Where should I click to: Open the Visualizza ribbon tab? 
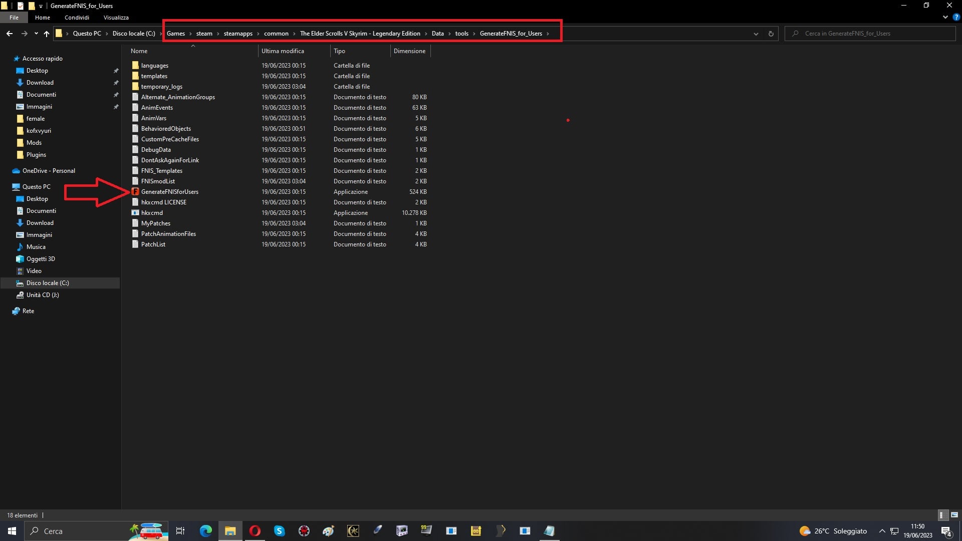click(x=116, y=18)
